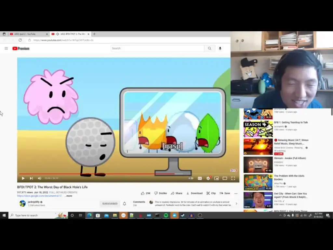This screenshot has height=250, width=333.
Task: Open Owl City 'When Can I See You Again?'
Action: [x=290, y=195]
